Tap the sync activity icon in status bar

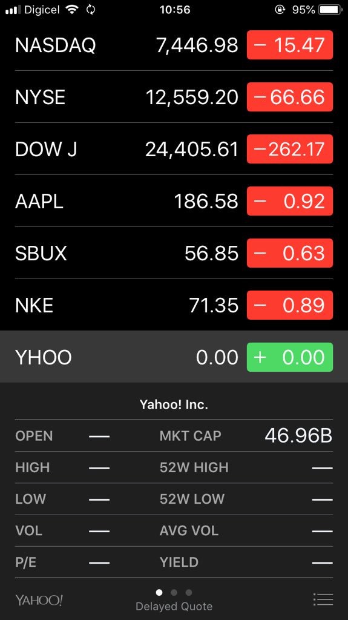[x=91, y=10]
